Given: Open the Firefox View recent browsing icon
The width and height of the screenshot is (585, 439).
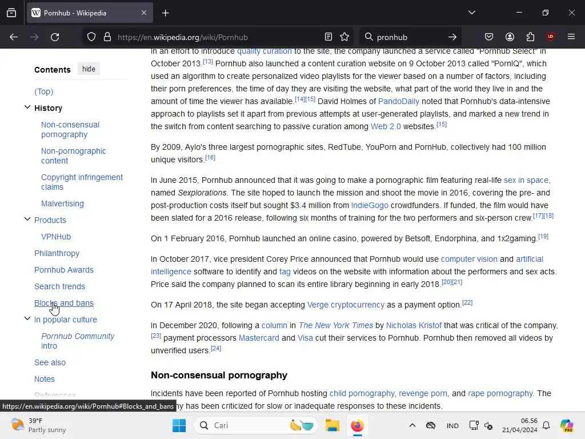Looking at the screenshot, I should click(x=11, y=13).
